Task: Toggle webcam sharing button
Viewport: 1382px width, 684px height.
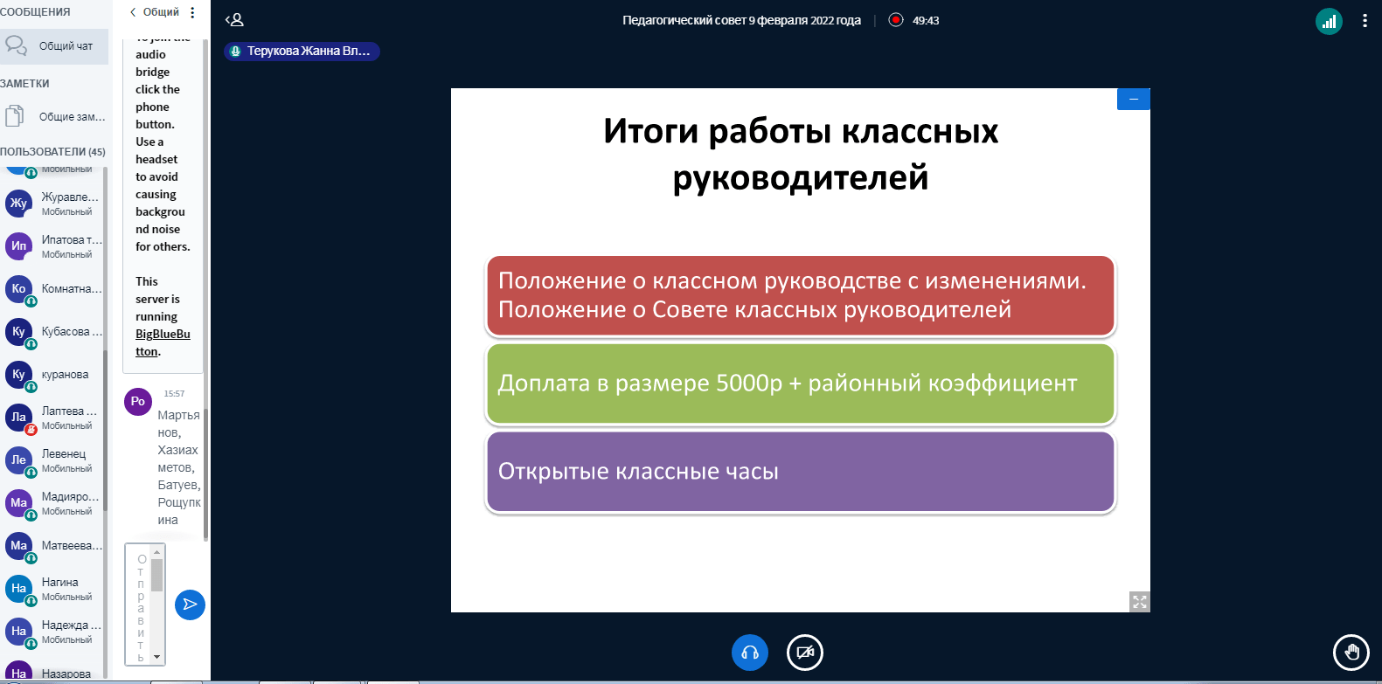Action: click(x=805, y=653)
